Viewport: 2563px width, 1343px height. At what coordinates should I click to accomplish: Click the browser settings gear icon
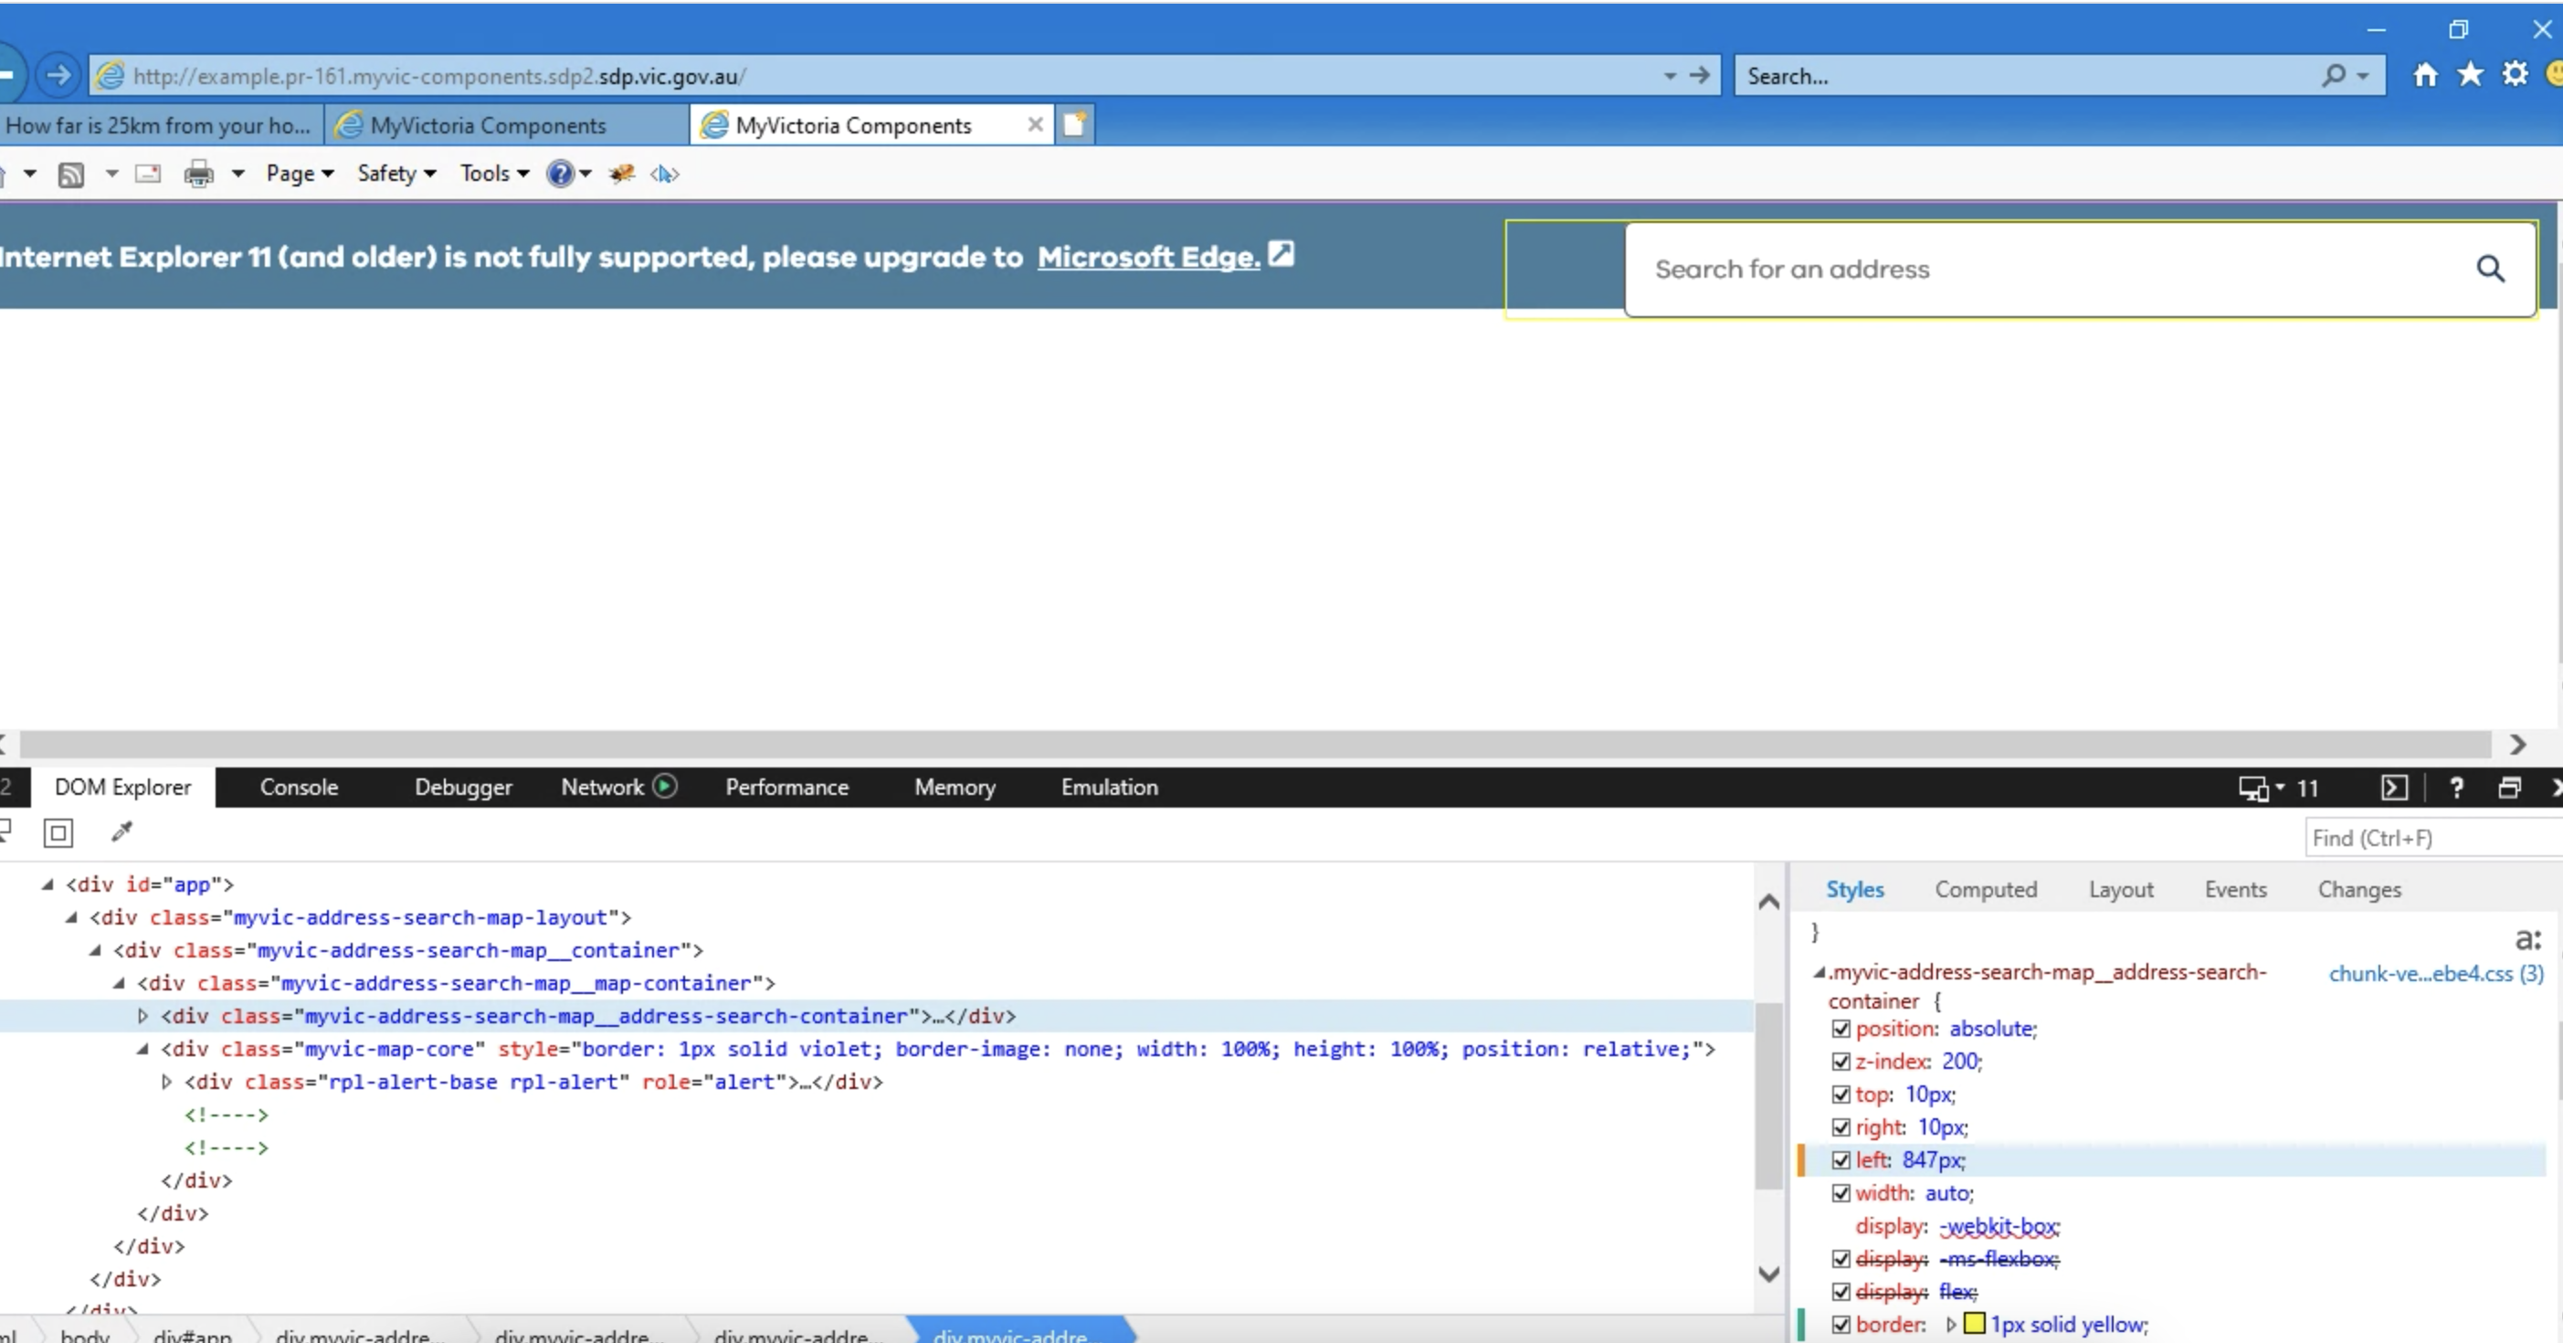click(x=2516, y=76)
